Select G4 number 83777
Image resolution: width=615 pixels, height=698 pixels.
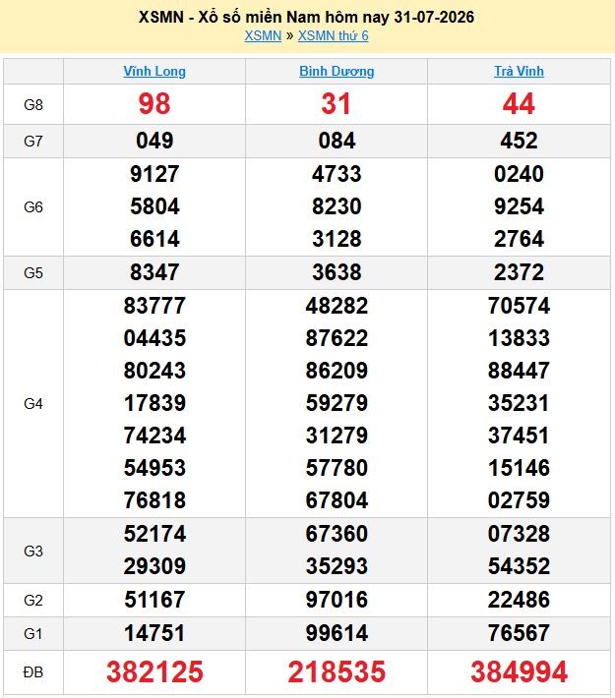click(154, 306)
